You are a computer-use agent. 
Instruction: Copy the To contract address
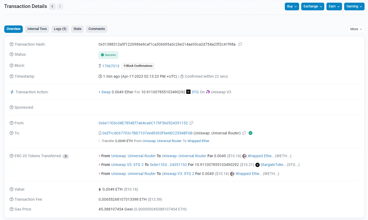(244, 133)
